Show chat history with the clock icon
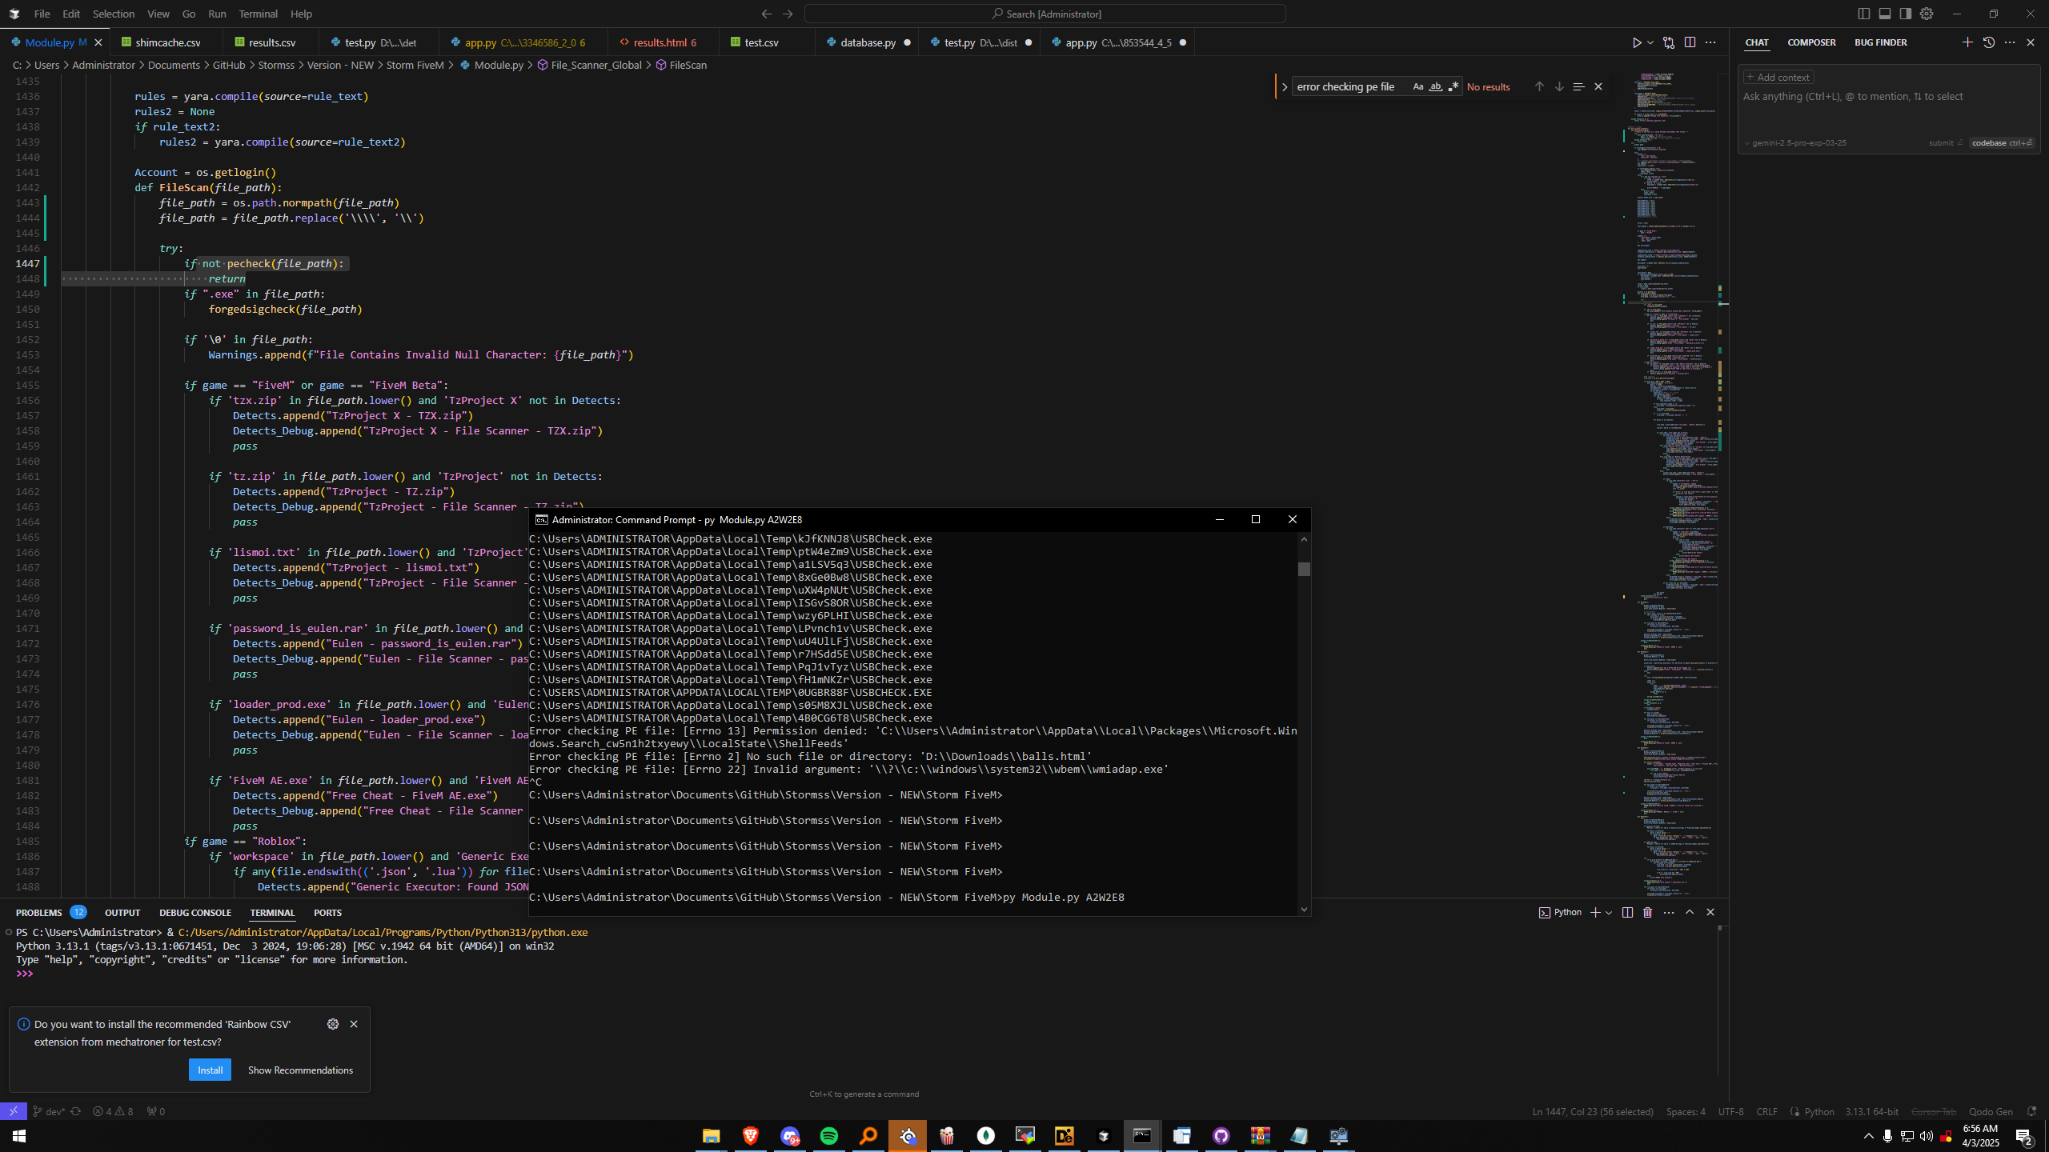2049x1152 pixels. point(1989,42)
